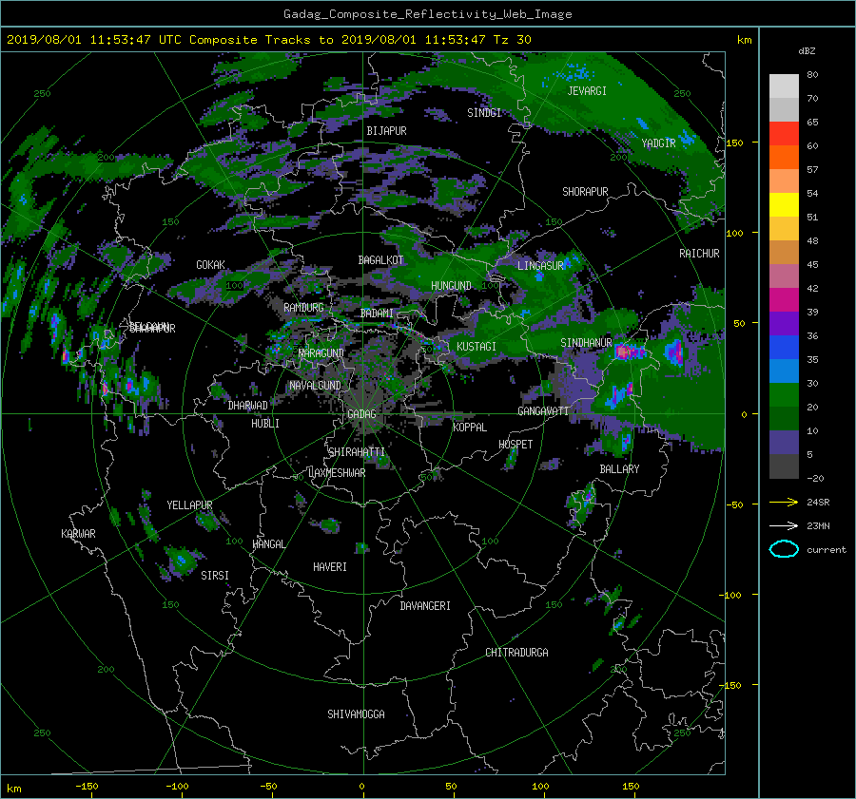Click the dBZ legend heading
Viewport: 856px width, 799px height.
807,51
